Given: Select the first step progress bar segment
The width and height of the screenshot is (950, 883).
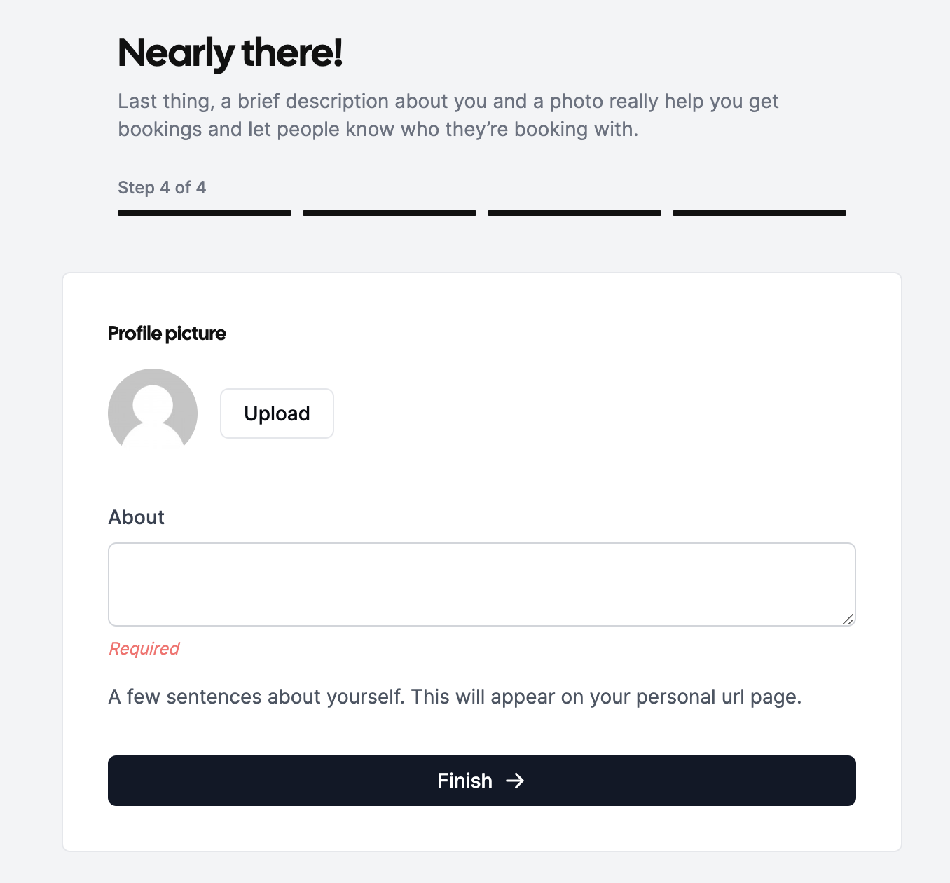Looking at the screenshot, I should coord(204,212).
